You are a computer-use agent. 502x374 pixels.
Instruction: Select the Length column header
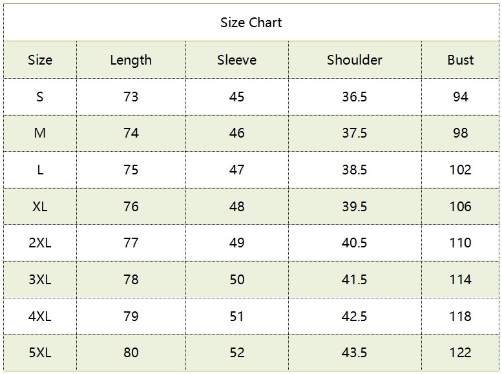(x=131, y=60)
